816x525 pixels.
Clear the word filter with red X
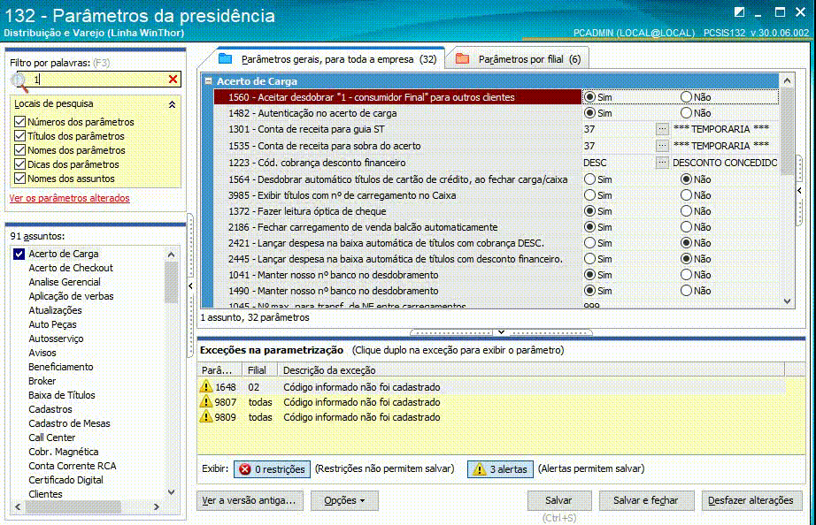point(173,79)
